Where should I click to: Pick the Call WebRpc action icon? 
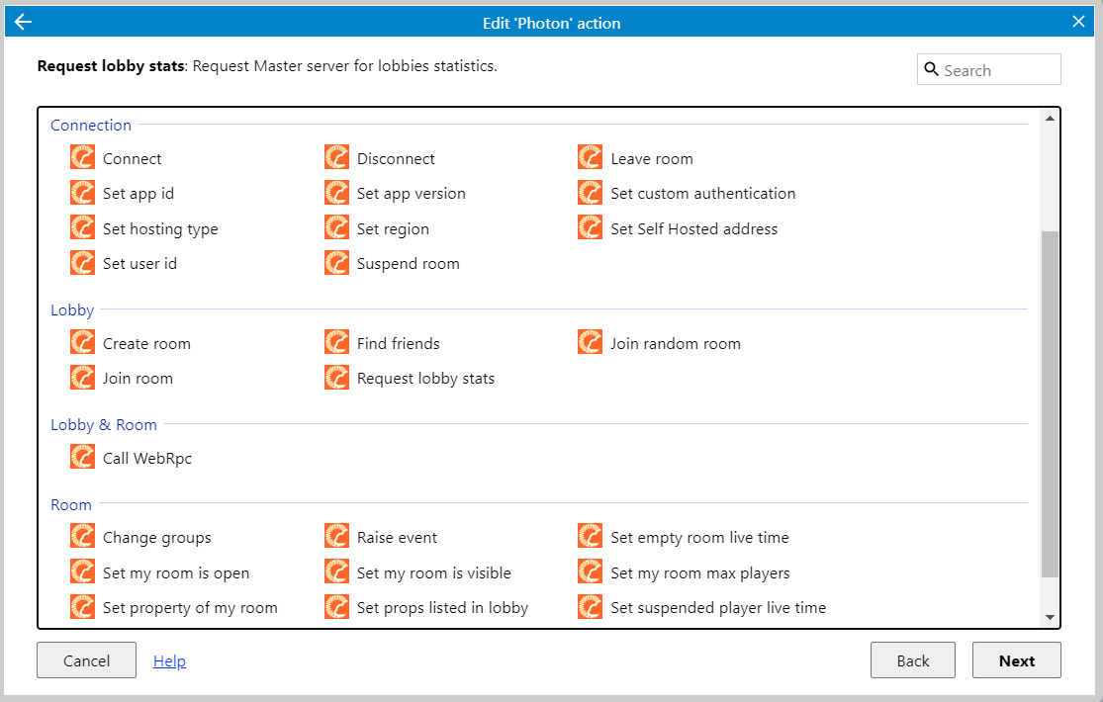pos(82,457)
